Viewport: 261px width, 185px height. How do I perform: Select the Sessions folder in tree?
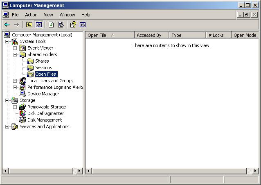(x=43, y=68)
